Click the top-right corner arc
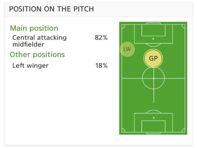The image size is (197, 148). (x=183, y=26)
